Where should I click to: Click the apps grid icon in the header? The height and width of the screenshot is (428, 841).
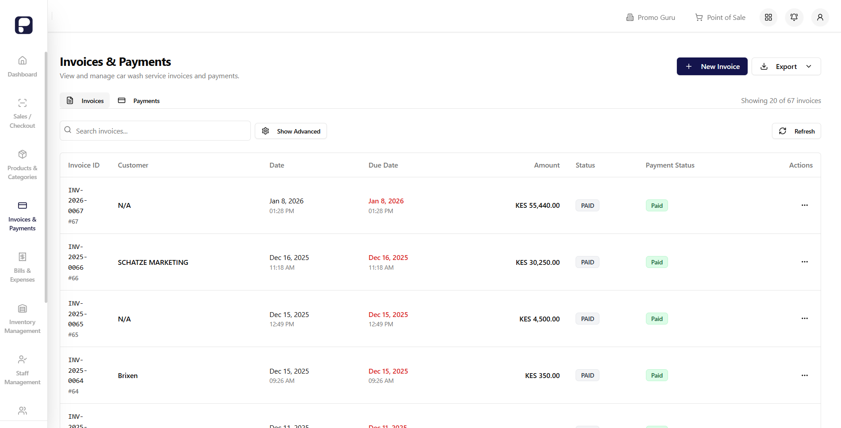coord(768,17)
